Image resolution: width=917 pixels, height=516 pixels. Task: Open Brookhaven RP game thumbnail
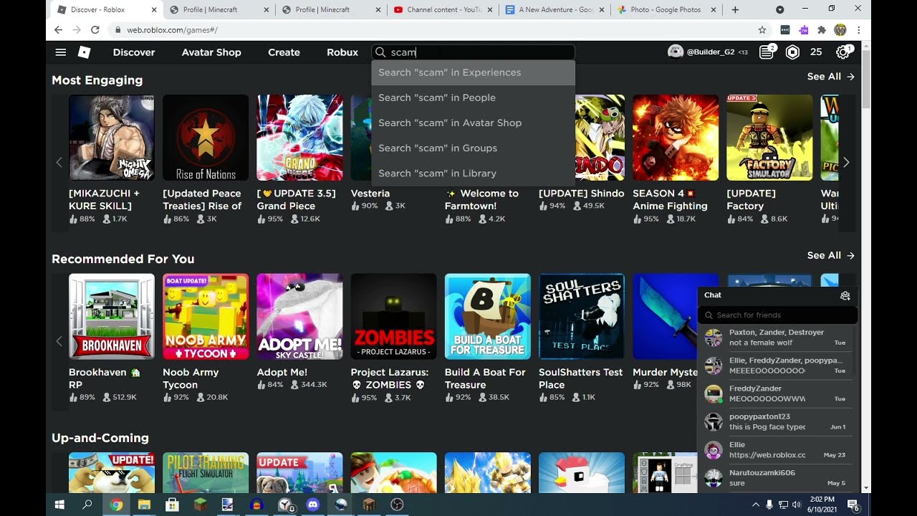click(x=112, y=316)
